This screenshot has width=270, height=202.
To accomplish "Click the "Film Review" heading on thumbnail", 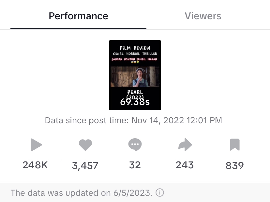I will [x=135, y=48].
